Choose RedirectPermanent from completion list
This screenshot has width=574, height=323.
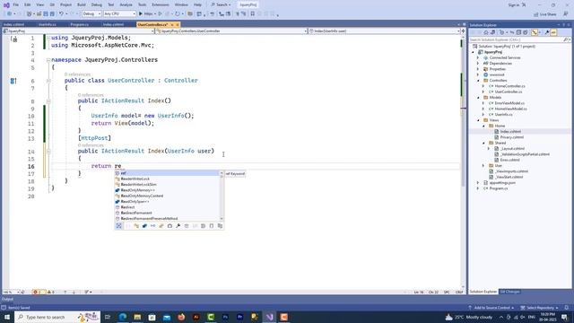click(x=167, y=213)
